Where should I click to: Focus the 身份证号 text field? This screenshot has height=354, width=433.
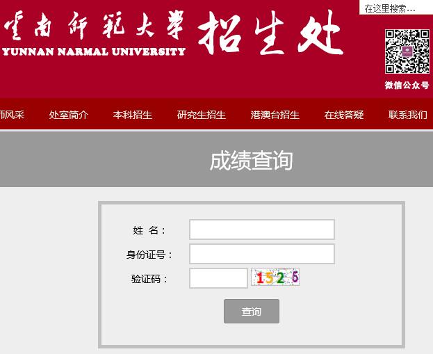coord(262,254)
